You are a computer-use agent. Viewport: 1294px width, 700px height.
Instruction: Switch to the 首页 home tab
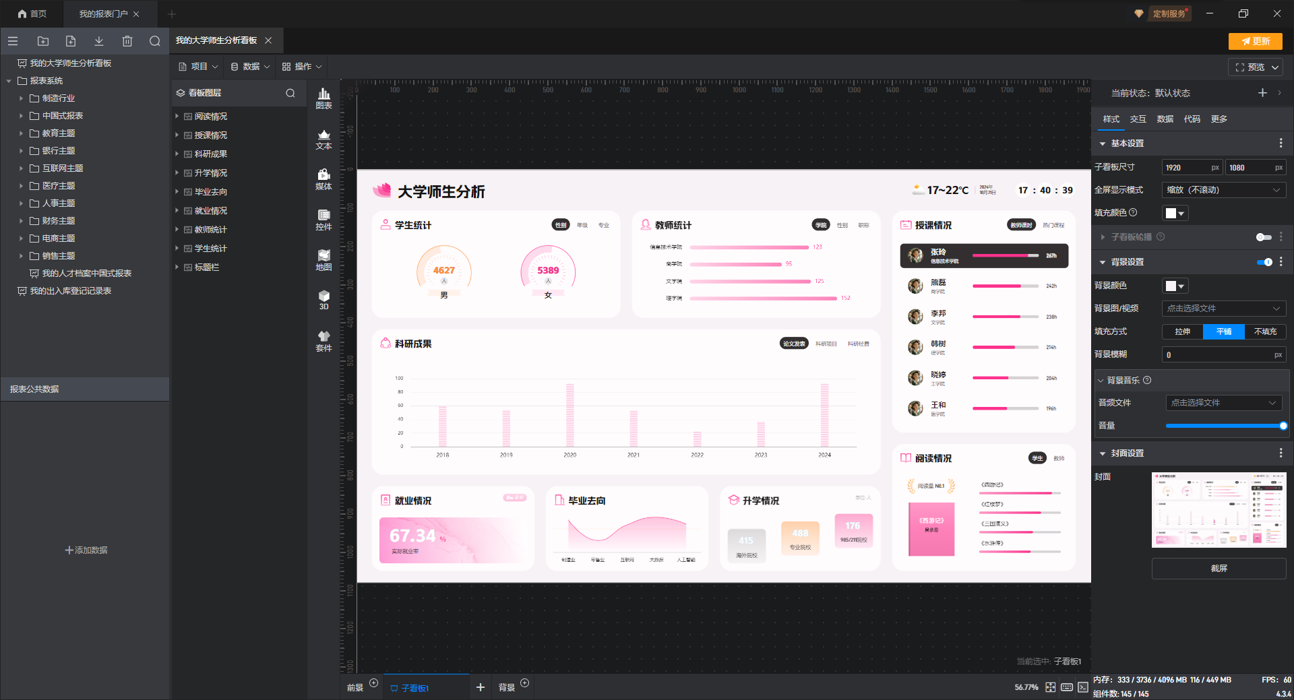coord(32,13)
